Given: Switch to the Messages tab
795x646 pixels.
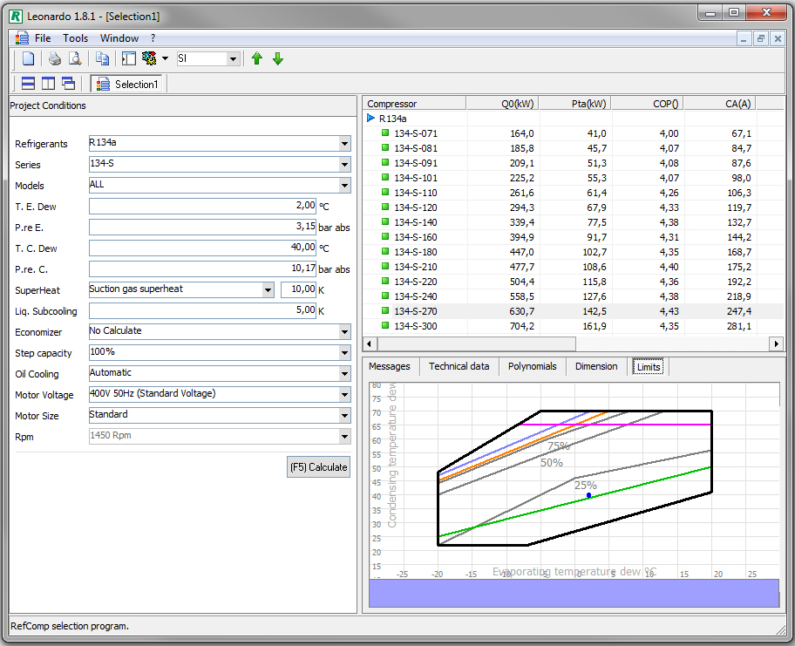Looking at the screenshot, I should coord(390,366).
